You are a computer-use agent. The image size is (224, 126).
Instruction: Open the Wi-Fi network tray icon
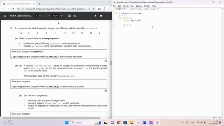[198, 122]
